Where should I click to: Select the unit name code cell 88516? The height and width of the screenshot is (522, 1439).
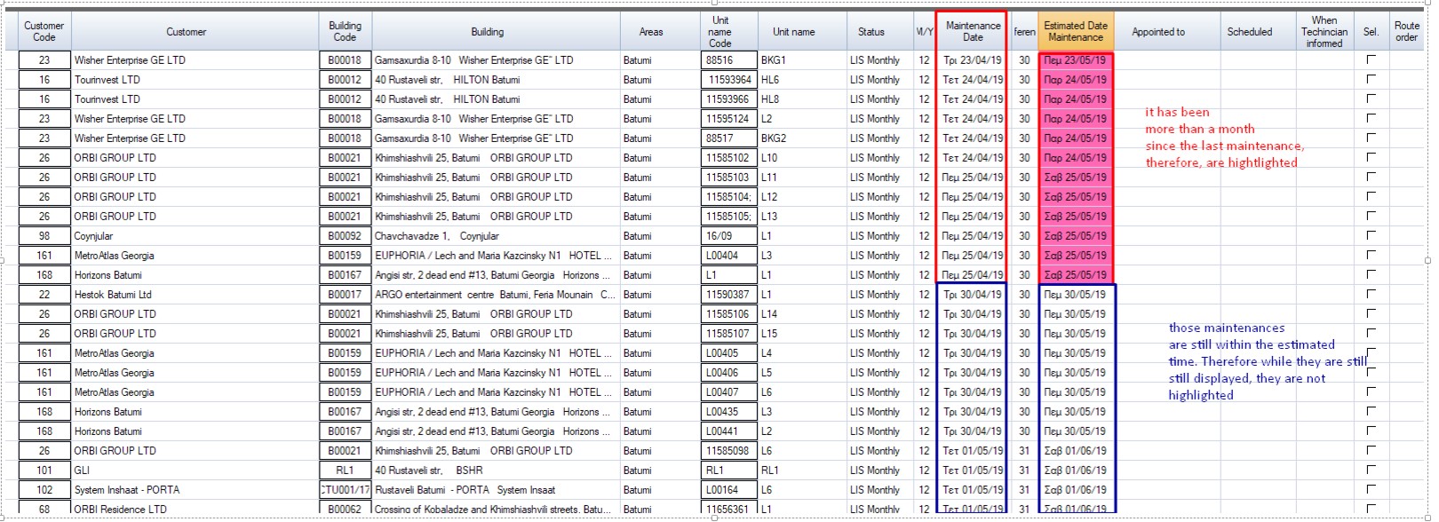[x=727, y=60]
